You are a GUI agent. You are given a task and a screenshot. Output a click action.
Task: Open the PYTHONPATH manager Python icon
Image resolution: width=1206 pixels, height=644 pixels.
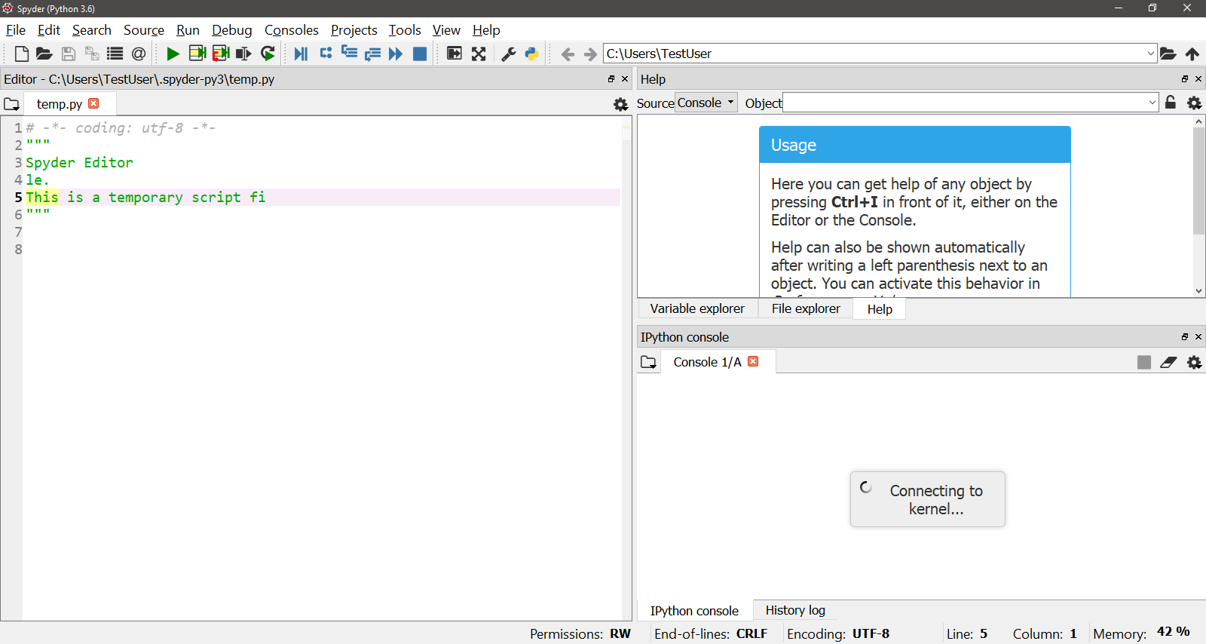532,54
